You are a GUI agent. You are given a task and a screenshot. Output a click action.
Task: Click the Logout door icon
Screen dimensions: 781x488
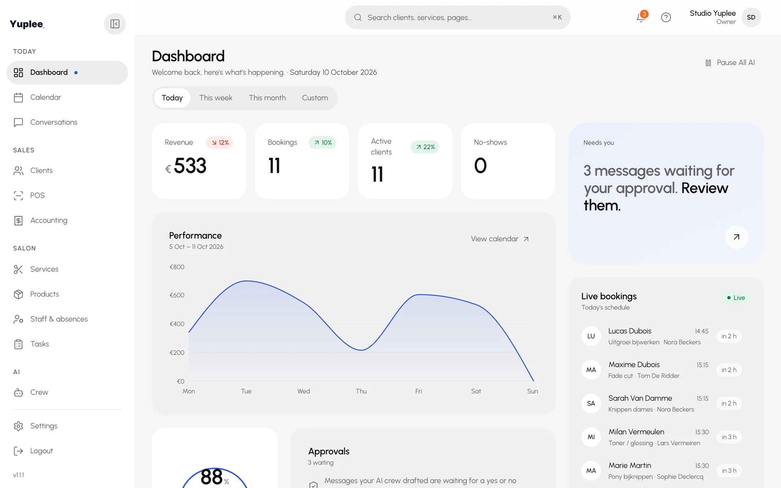pos(18,451)
